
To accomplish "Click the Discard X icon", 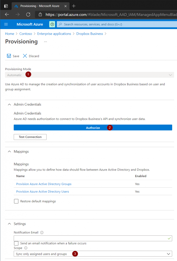I will click(25, 56).
